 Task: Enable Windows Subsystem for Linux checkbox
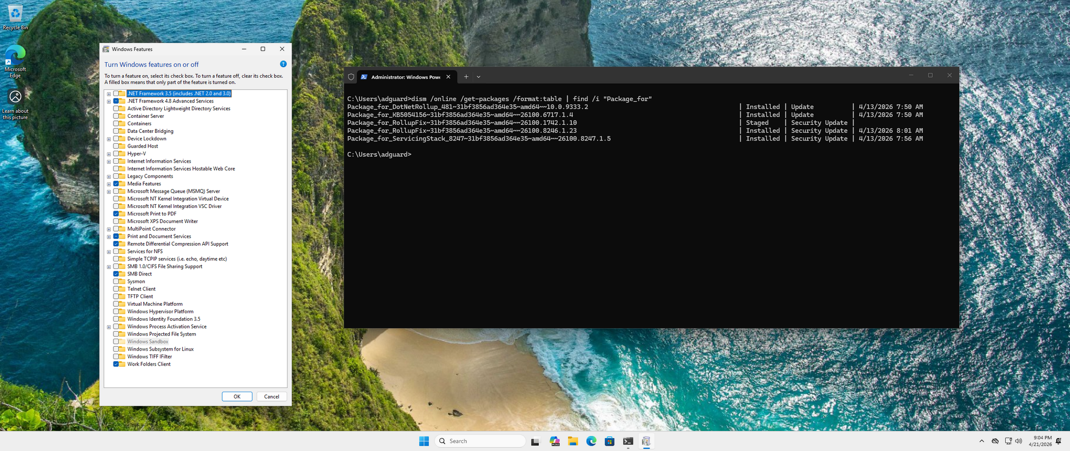(116, 349)
